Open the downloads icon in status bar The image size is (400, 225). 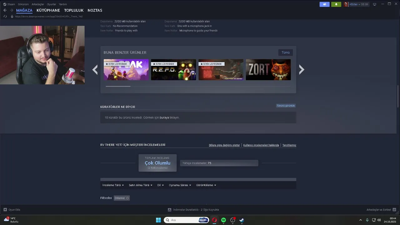tap(169, 210)
